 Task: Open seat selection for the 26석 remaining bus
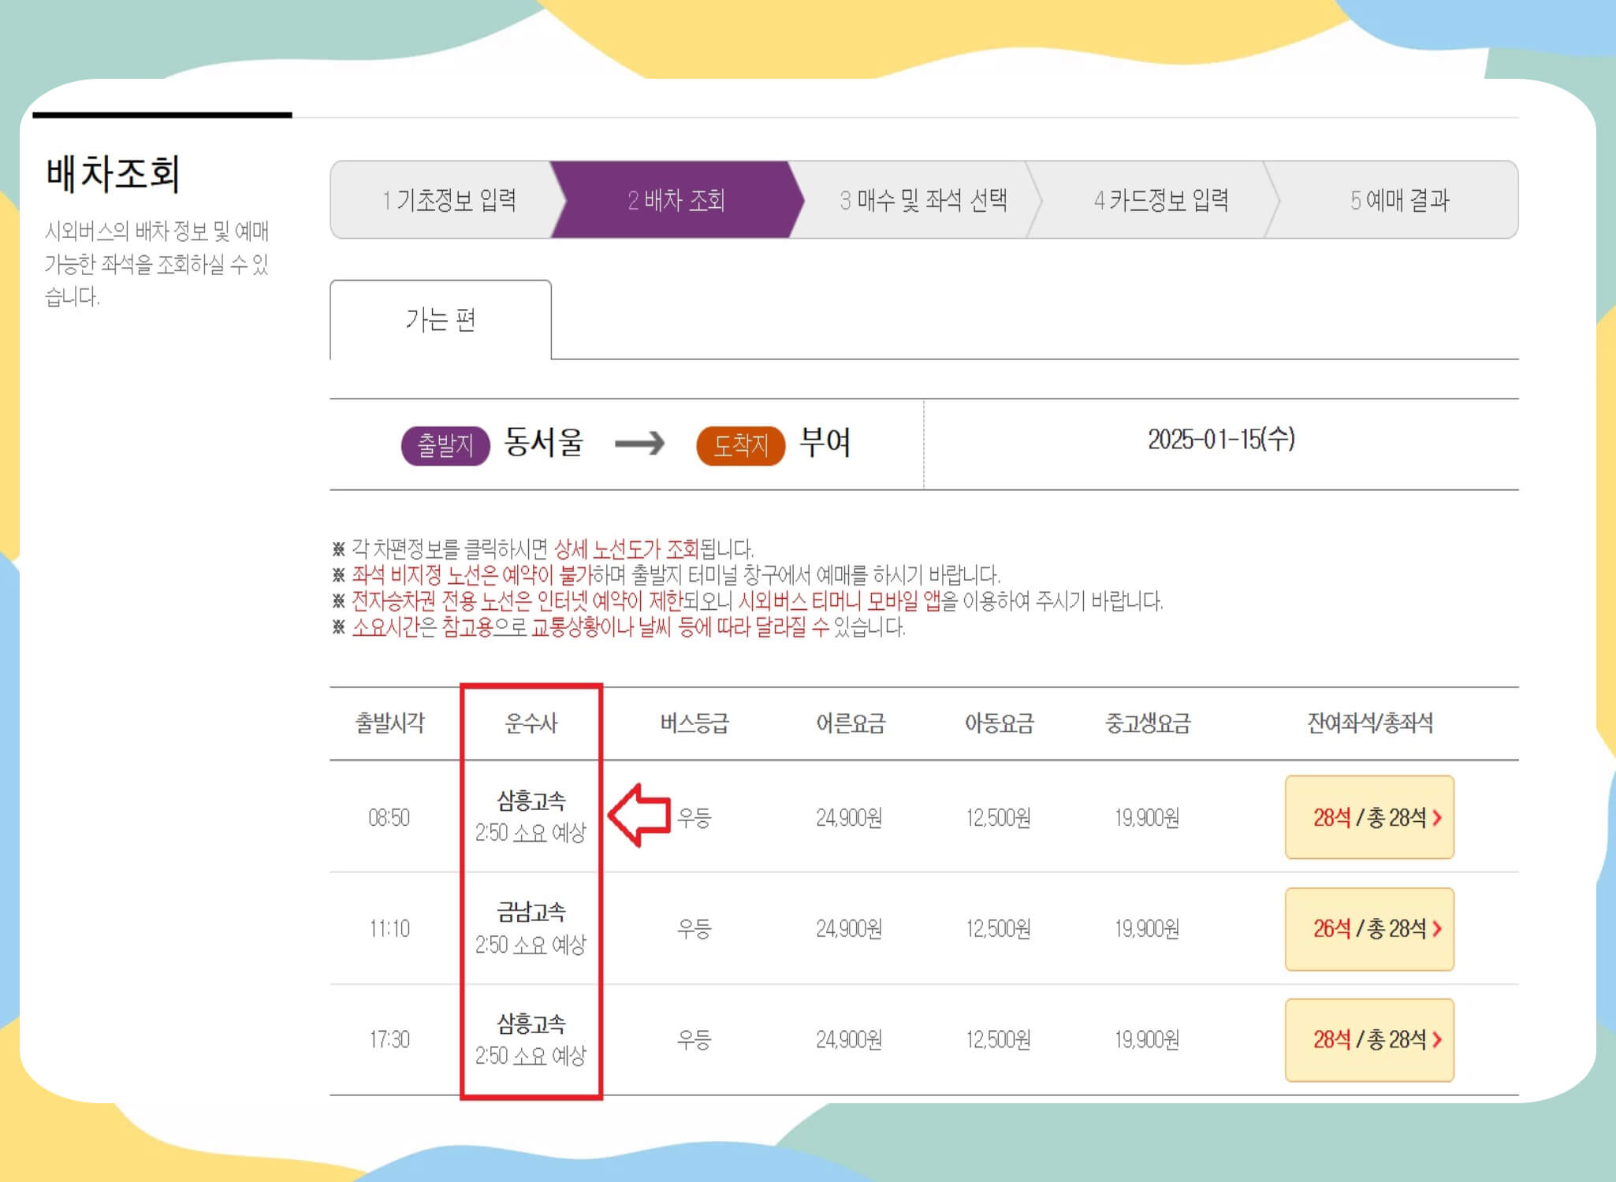(x=1369, y=930)
